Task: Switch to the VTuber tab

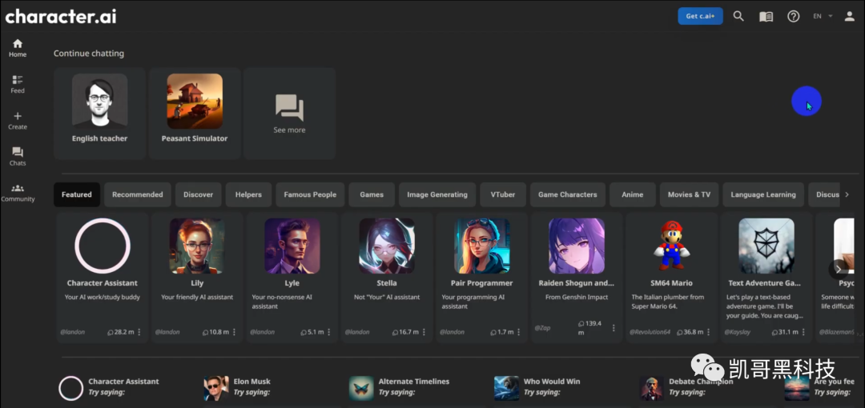Action: click(502, 194)
